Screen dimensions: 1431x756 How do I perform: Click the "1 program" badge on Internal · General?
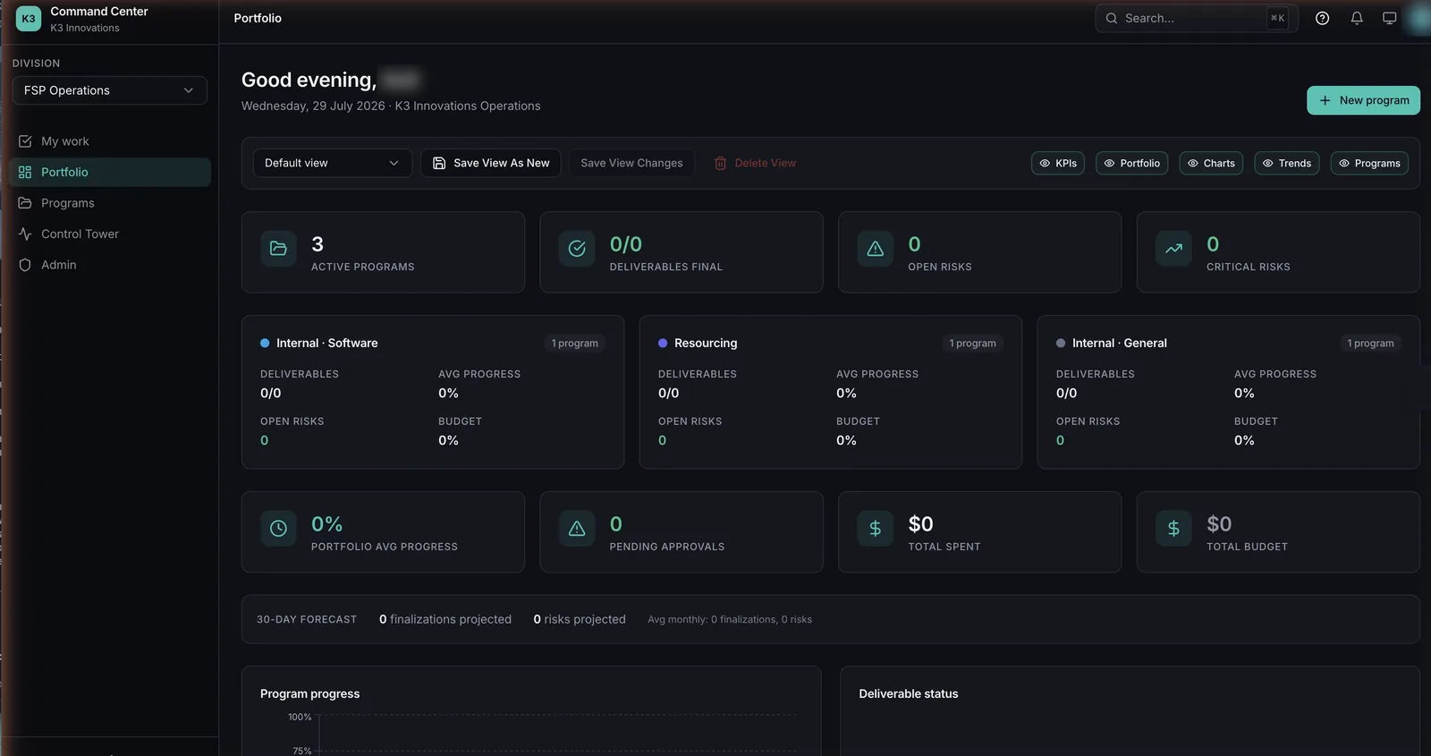(1371, 343)
